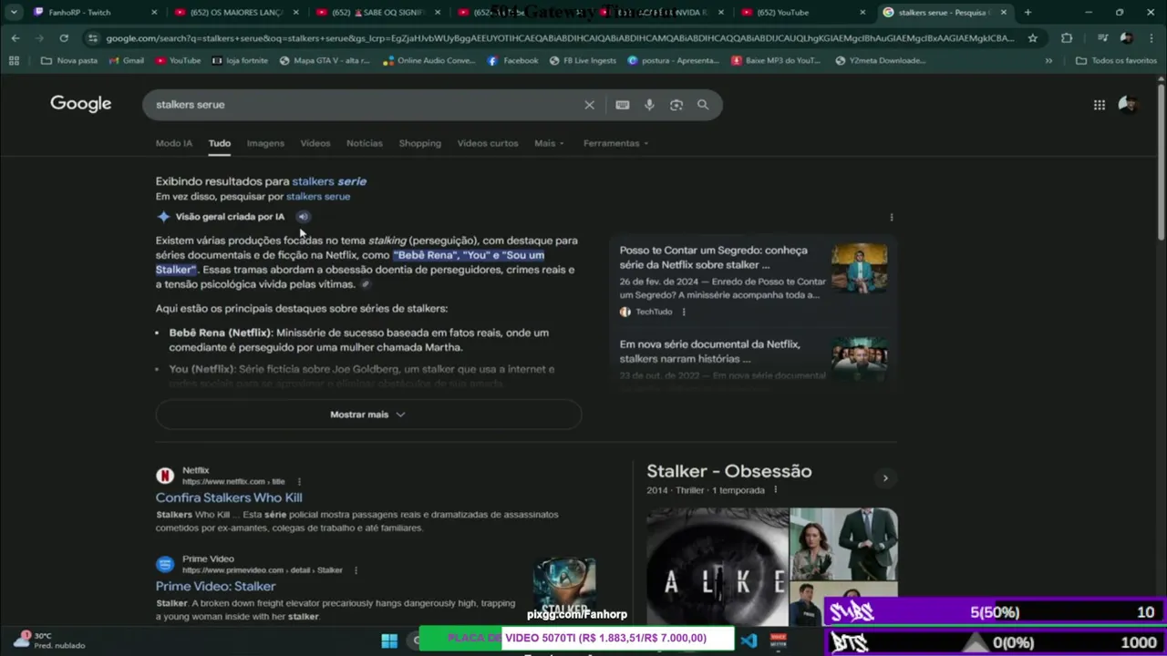
Task: Select the Shopping search tab
Action: (x=419, y=143)
